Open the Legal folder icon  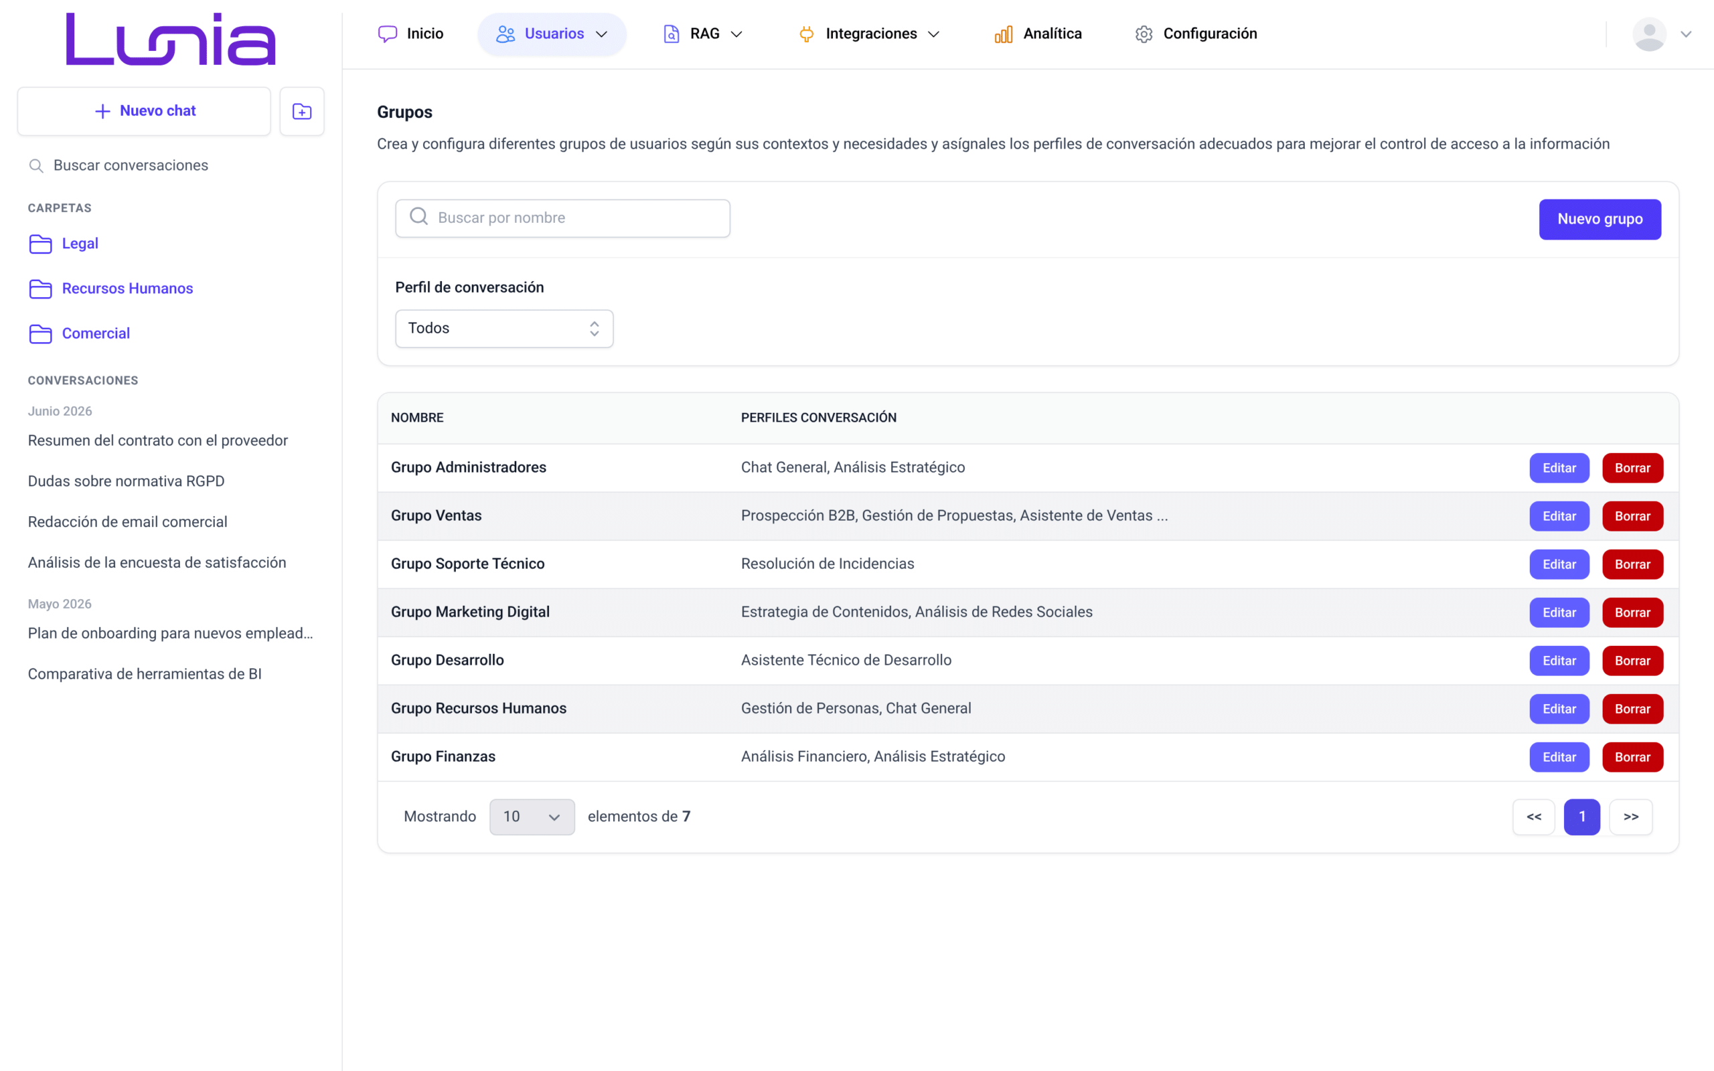coord(40,244)
